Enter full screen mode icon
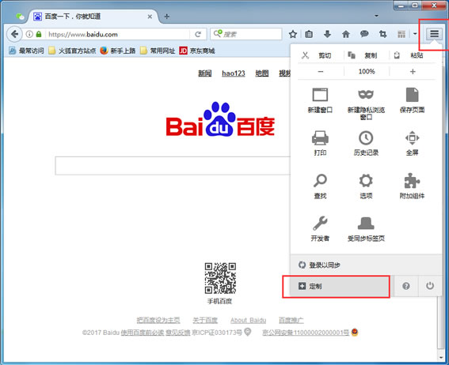Screen dimensions: 449x365 point(412,138)
